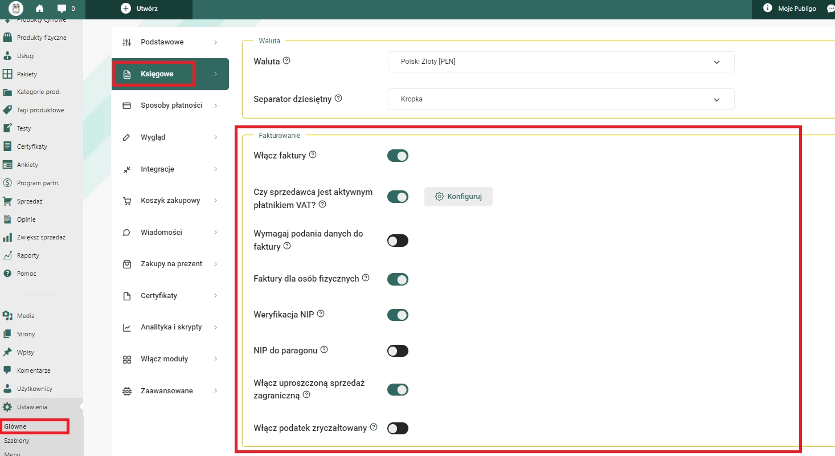Click the Utwórz button
This screenshot has width=835, height=456.
coord(140,9)
